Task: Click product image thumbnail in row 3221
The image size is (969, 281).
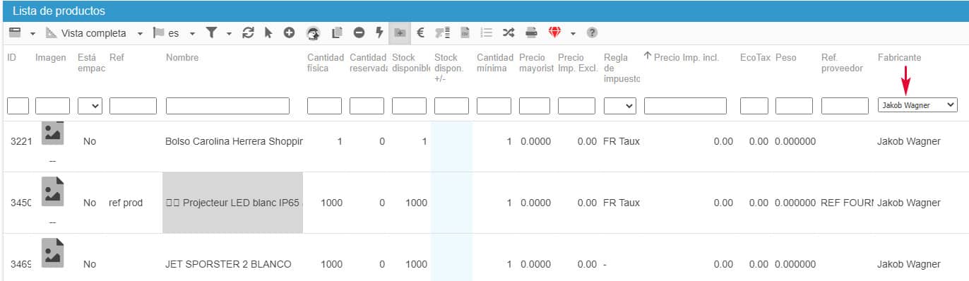Action: point(52,133)
